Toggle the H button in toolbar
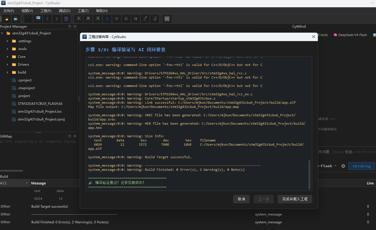The image size is (376, 230). [167, 19]
